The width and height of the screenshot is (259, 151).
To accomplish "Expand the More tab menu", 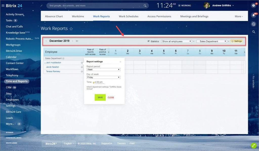I will tap(239, 16).
